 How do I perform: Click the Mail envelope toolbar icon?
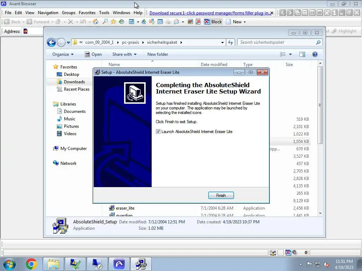(x=176, y=22)
